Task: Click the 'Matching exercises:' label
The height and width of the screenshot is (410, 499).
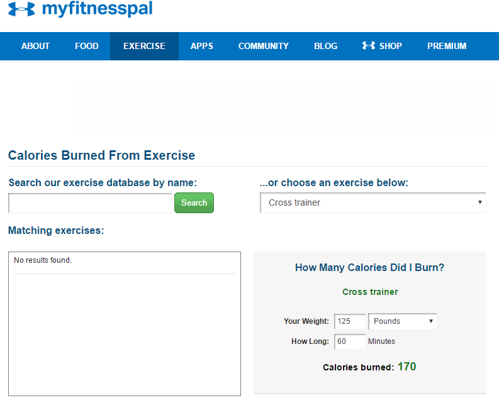Action: click(56, 230)
